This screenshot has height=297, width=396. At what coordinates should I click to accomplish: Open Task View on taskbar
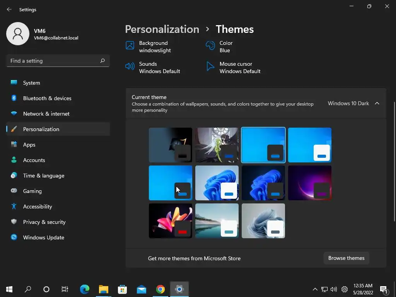[x=65, y=289]
